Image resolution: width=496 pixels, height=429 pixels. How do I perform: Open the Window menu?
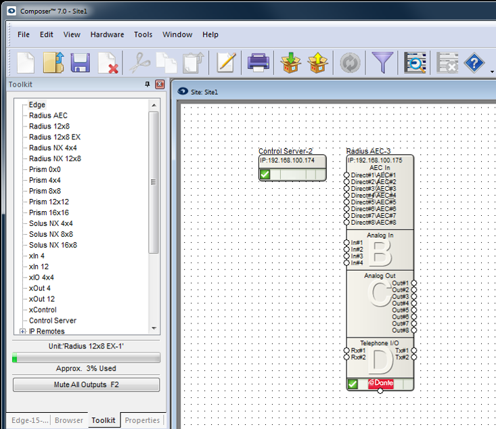point(177,35)
